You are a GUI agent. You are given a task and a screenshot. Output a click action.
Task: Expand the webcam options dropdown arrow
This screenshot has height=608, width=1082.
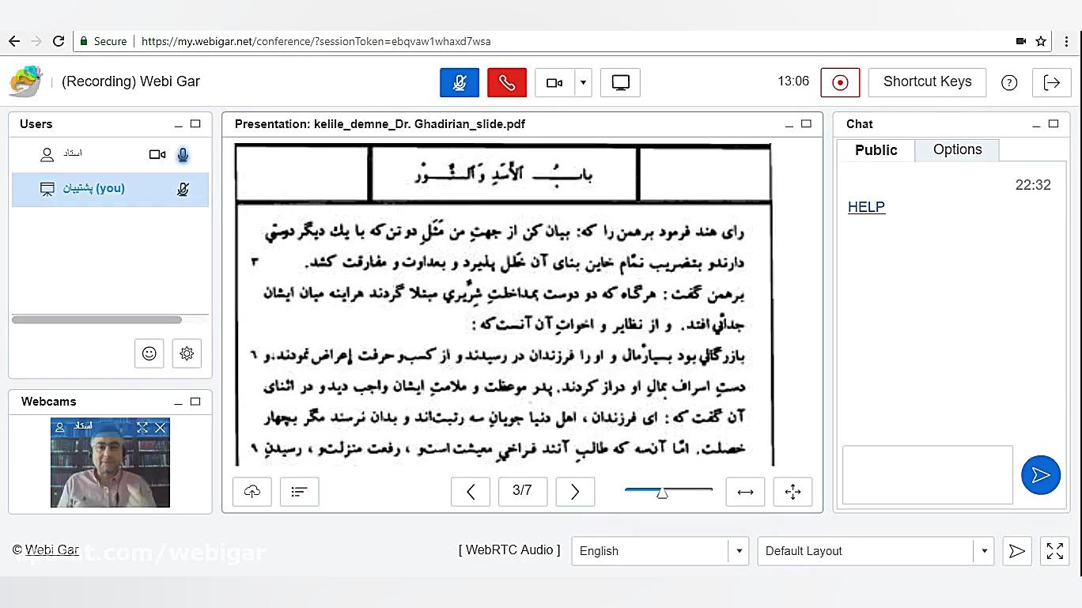click(x=584, y=82)
